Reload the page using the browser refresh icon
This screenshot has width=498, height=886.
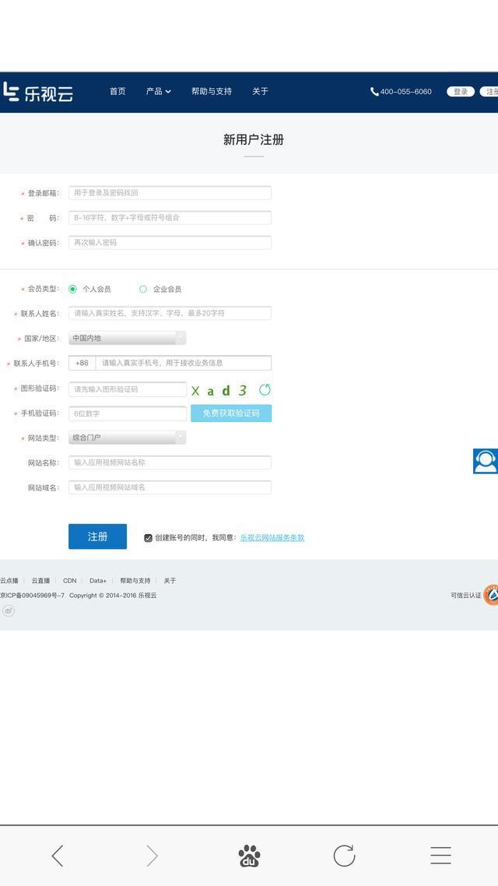pos(344,856)
